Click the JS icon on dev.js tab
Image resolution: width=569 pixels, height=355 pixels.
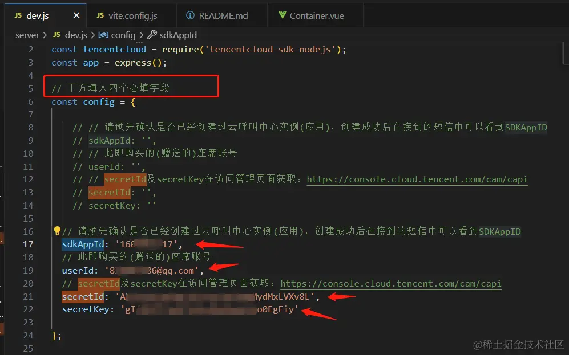(x=18, y=15)
